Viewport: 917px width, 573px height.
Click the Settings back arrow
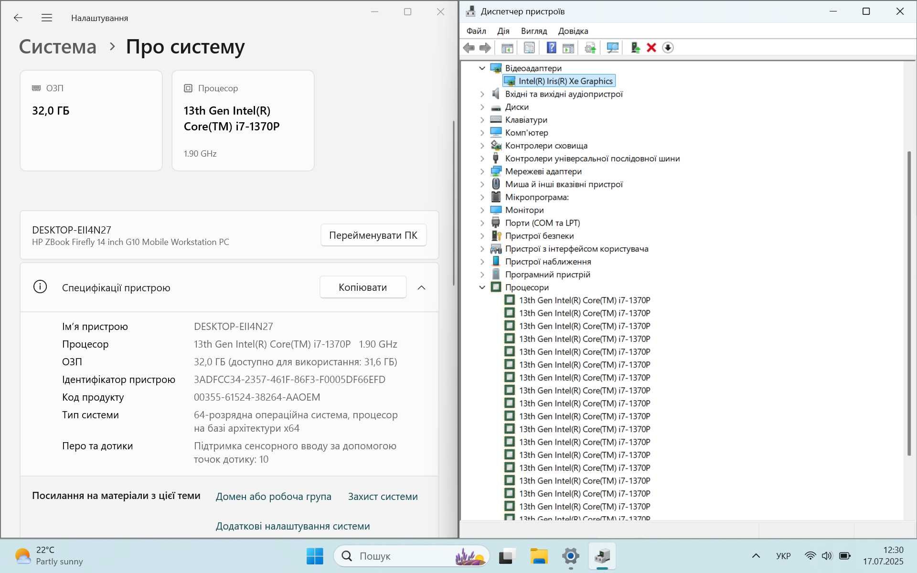(18, 18)
